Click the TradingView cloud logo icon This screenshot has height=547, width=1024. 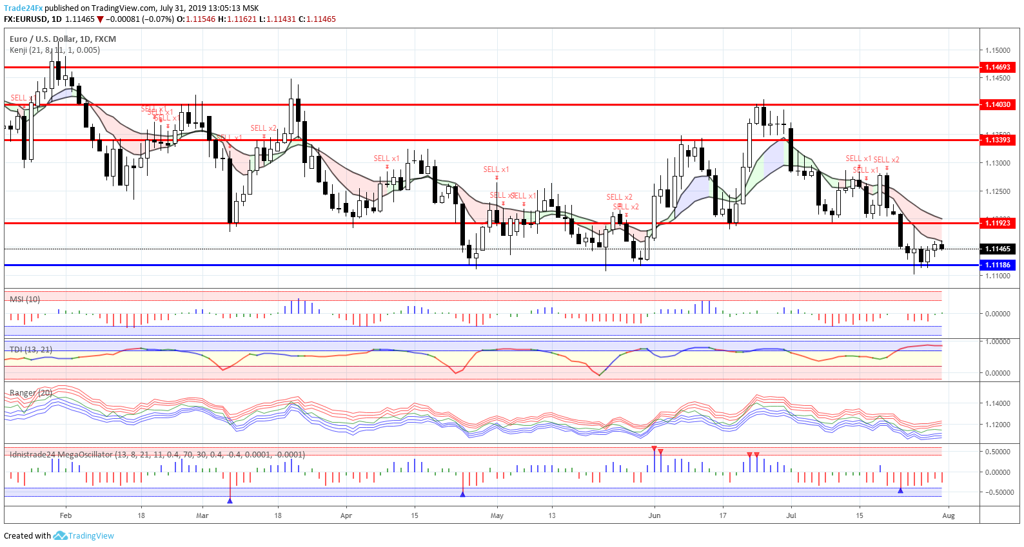click(x=60, y=535)
